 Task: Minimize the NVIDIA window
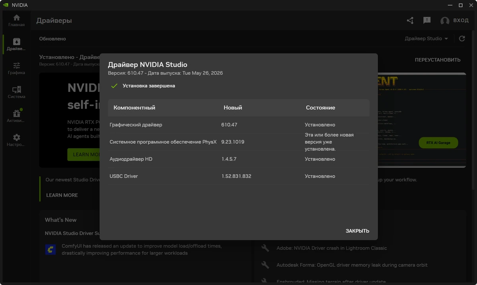450,5
